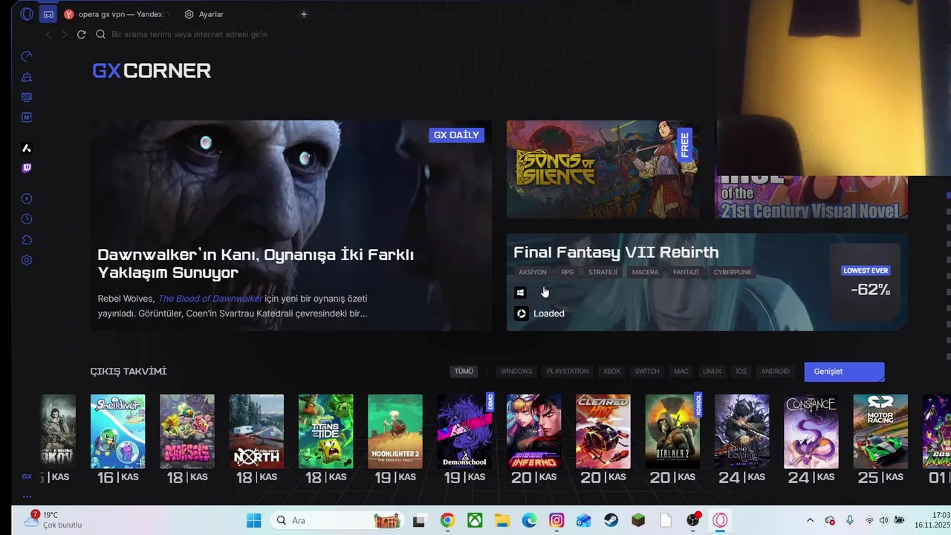The height and width of the screenshot is (535, 951).
Task: Open Final Fantasy VII Rebirth deal title
Action: 616,253
